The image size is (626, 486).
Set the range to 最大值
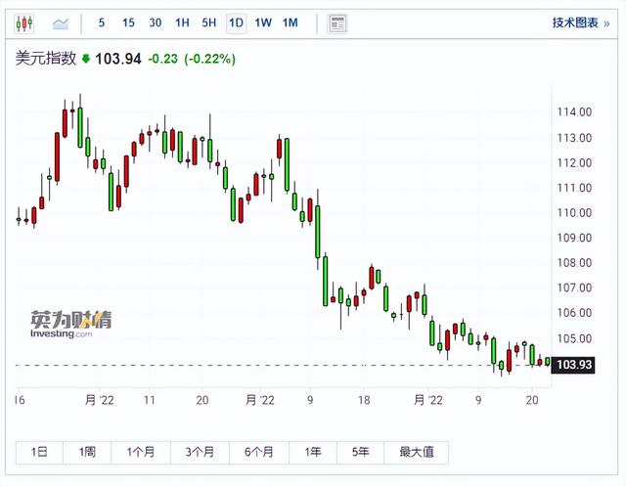pyautogui.click(x=417, y=452)
